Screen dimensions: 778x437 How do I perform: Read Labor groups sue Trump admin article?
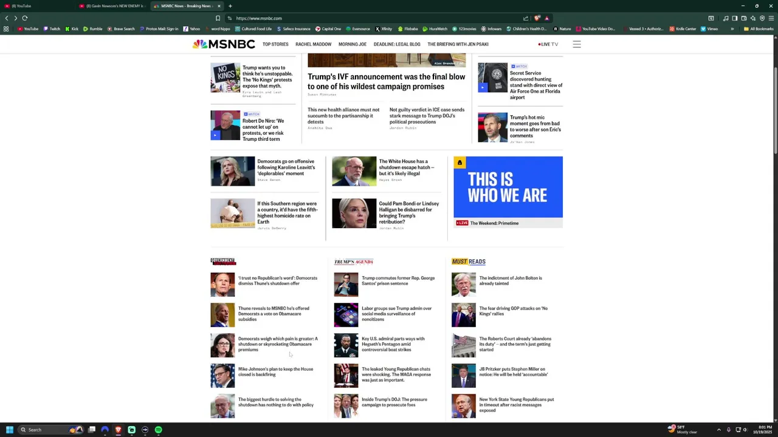pyautogui.click(x=396, y=314)
